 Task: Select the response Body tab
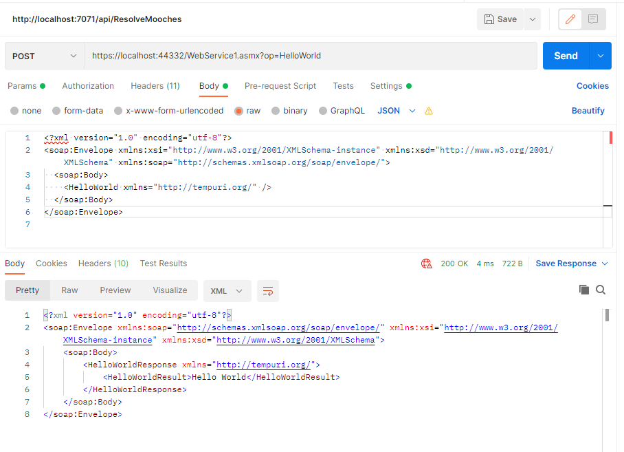coord(14,263)
